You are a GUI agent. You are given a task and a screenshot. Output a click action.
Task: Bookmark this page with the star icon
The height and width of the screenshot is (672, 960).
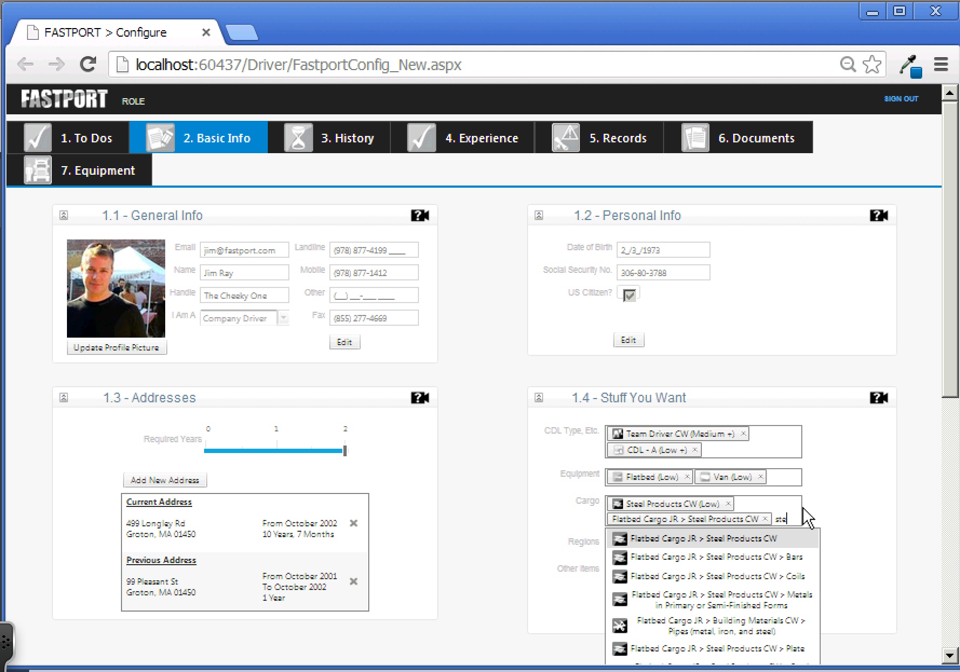(x=872, y=64)
